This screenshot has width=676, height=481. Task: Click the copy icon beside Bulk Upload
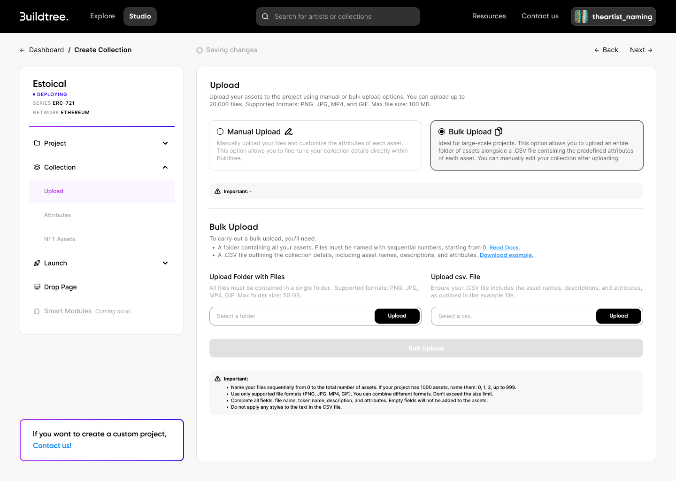(x=499, y=132)
